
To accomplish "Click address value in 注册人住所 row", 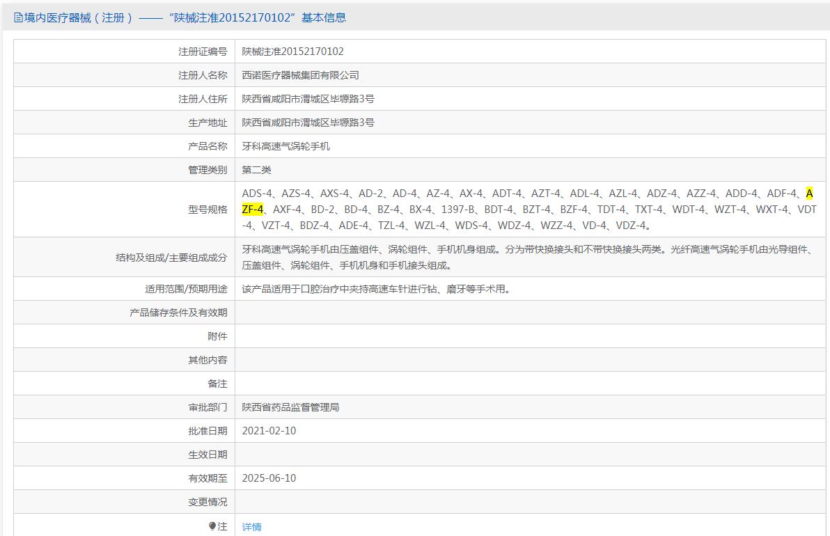I will tap(308, 99).
